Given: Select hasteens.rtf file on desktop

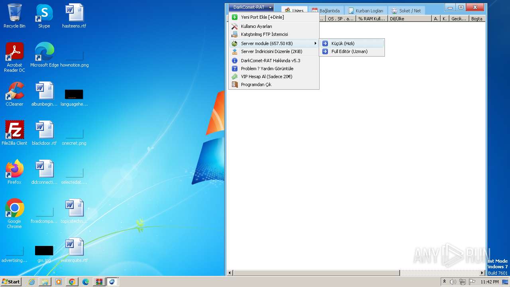Looking at the screenshot, I should (74, 16).
